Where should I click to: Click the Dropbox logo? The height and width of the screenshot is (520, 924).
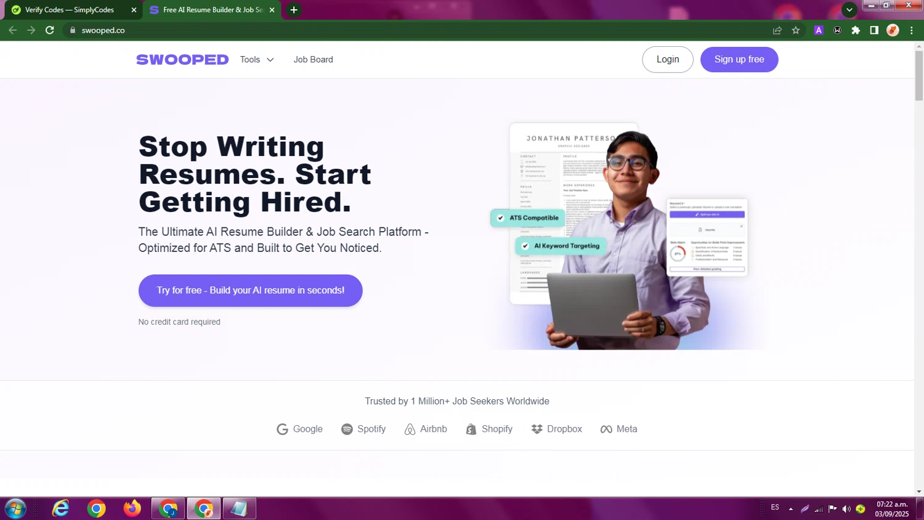click(556, 429)
